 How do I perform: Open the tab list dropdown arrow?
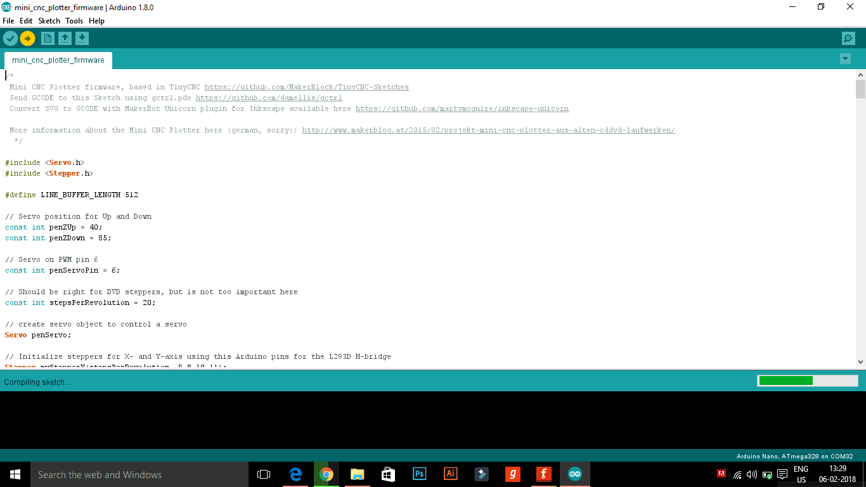[845, 58]
